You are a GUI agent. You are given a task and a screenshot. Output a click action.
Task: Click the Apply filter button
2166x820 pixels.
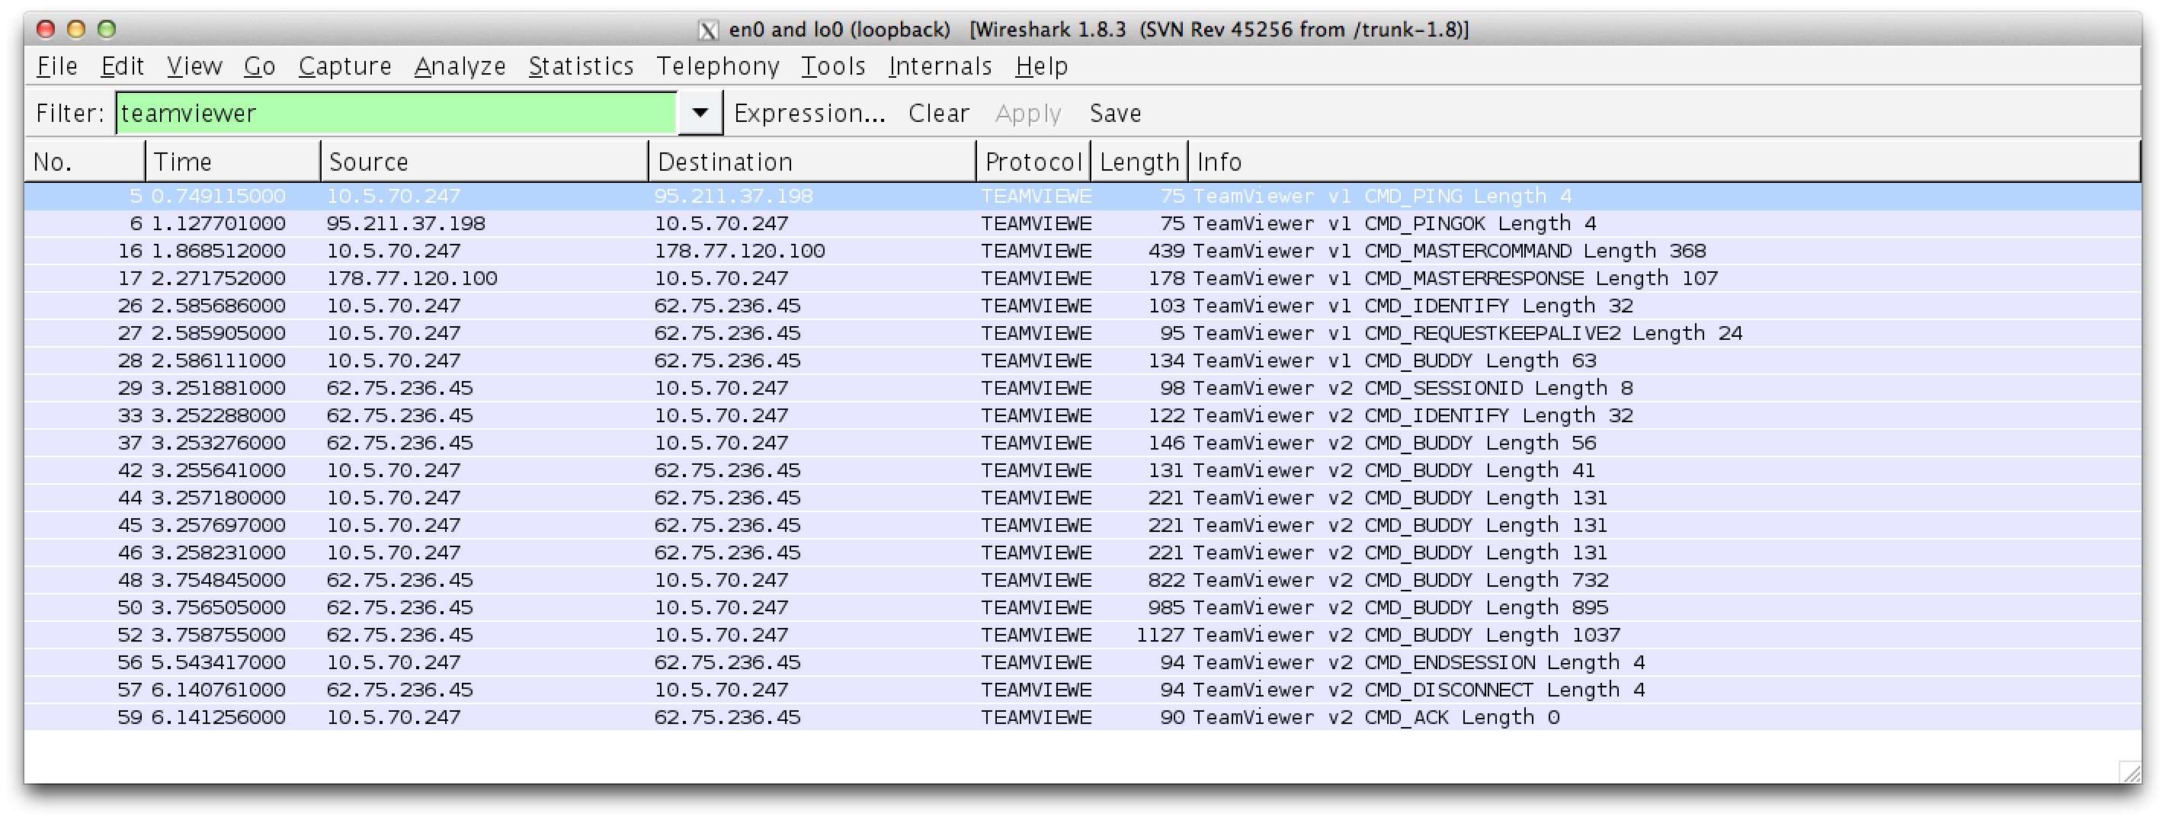(1027, 113)
